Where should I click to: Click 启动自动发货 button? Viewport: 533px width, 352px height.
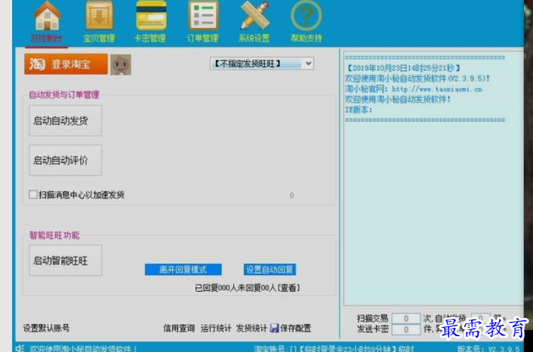65,121
